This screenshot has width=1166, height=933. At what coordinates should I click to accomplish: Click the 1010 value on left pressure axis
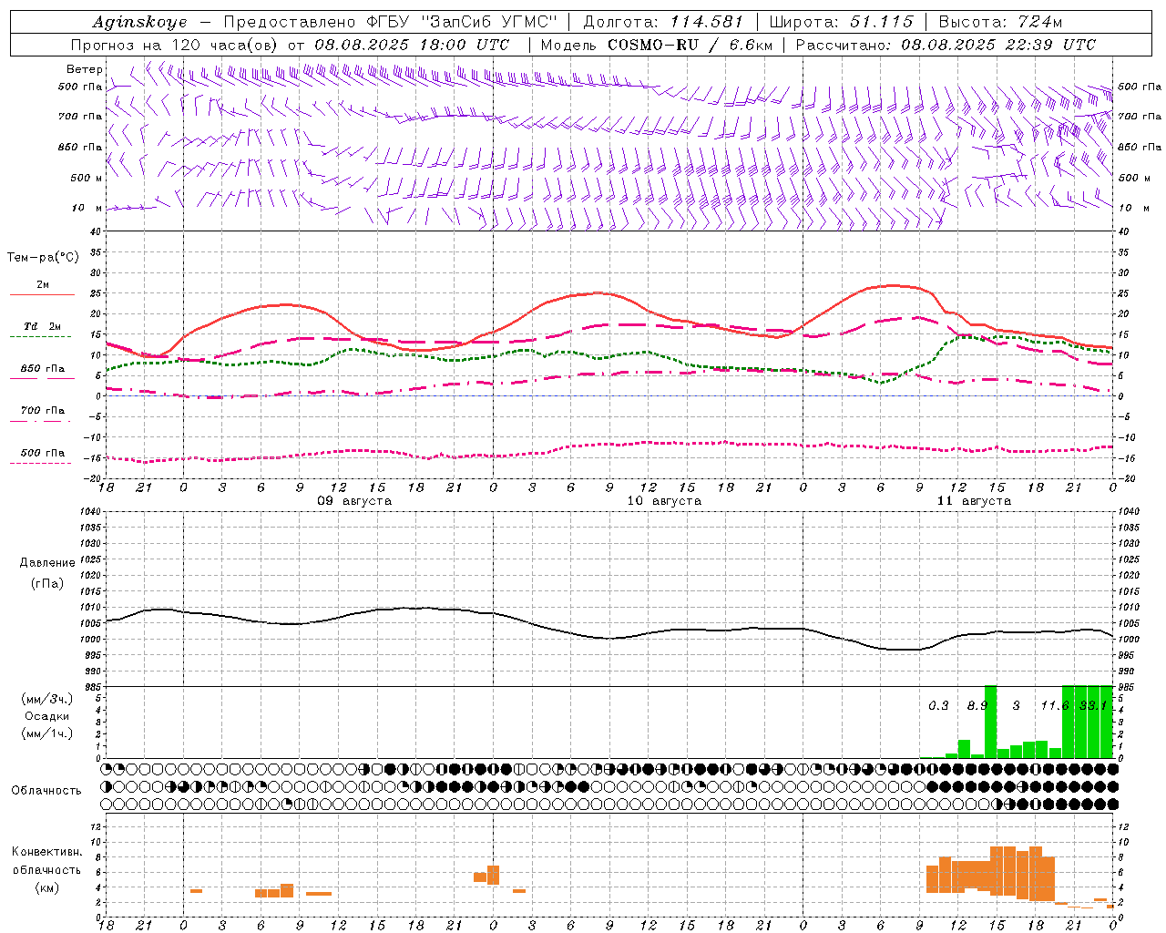point(92,607)
